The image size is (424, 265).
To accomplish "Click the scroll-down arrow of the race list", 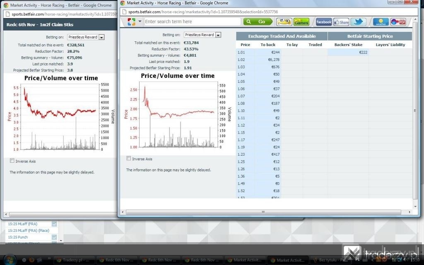I will [x=61, y=241].
